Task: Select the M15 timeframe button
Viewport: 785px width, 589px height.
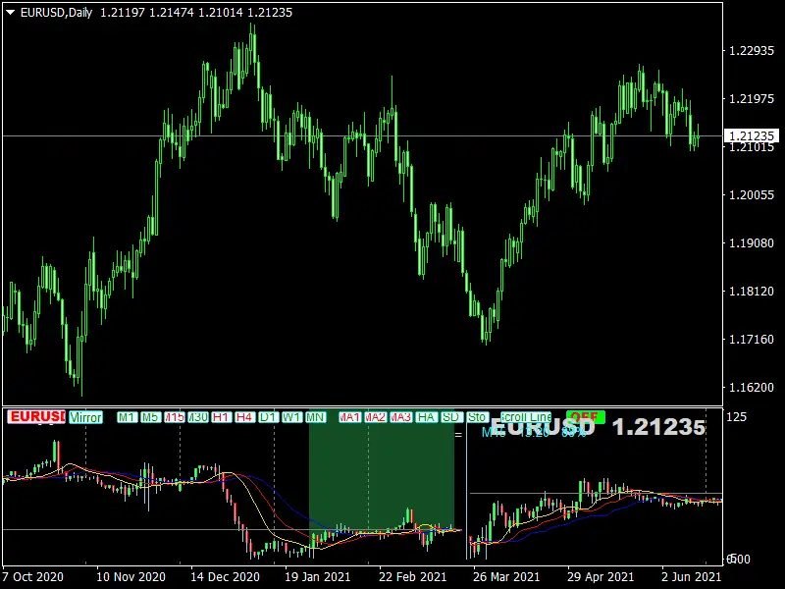Action: coord(175,417)
